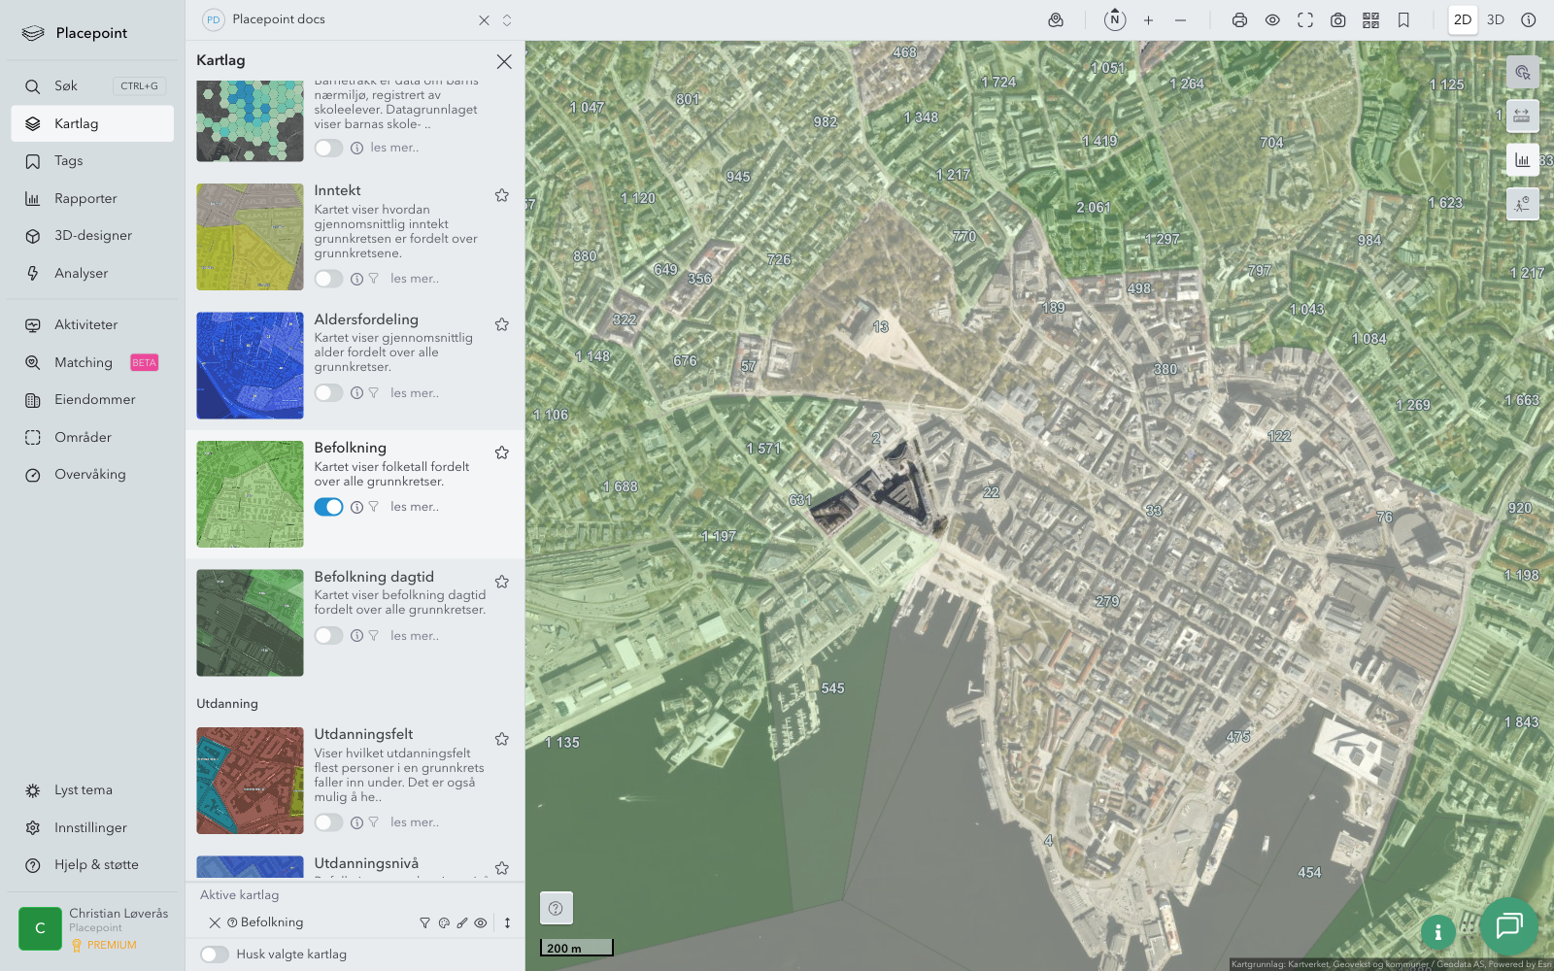Click the walking travel-time analysis icon
The image size is (1554, 971).
(x=1522, y=204)
